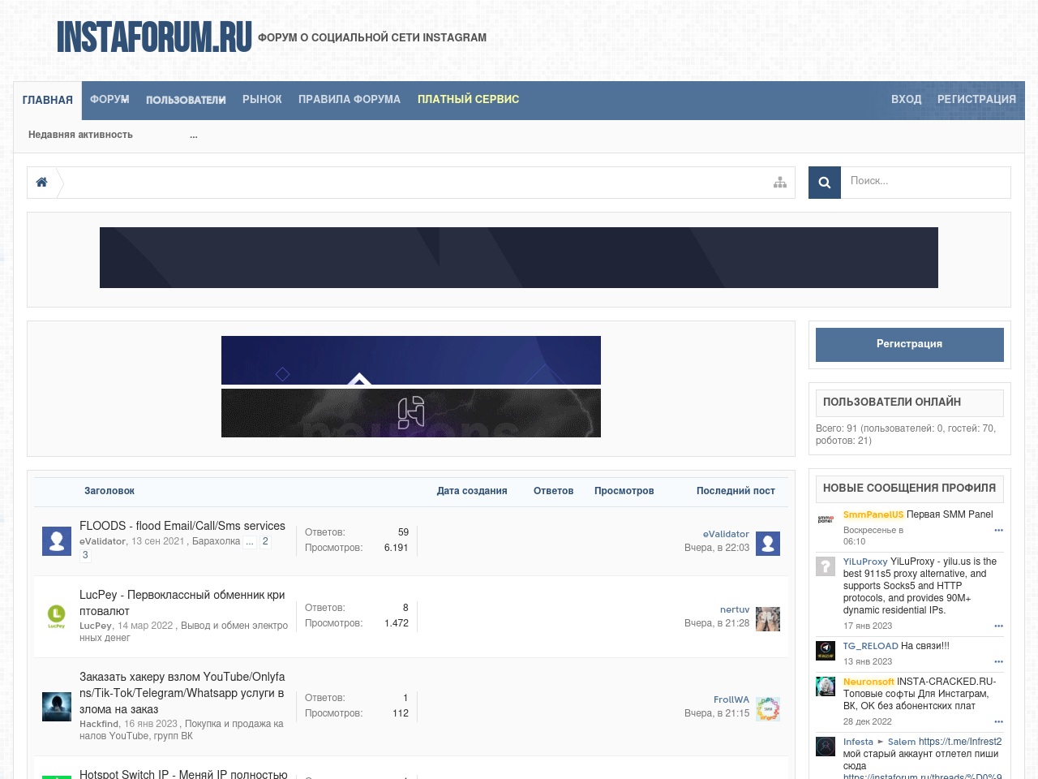Open the Пользователи tab
The width and height of the screenshot is (1038, 779).
(x=186, y=99)
